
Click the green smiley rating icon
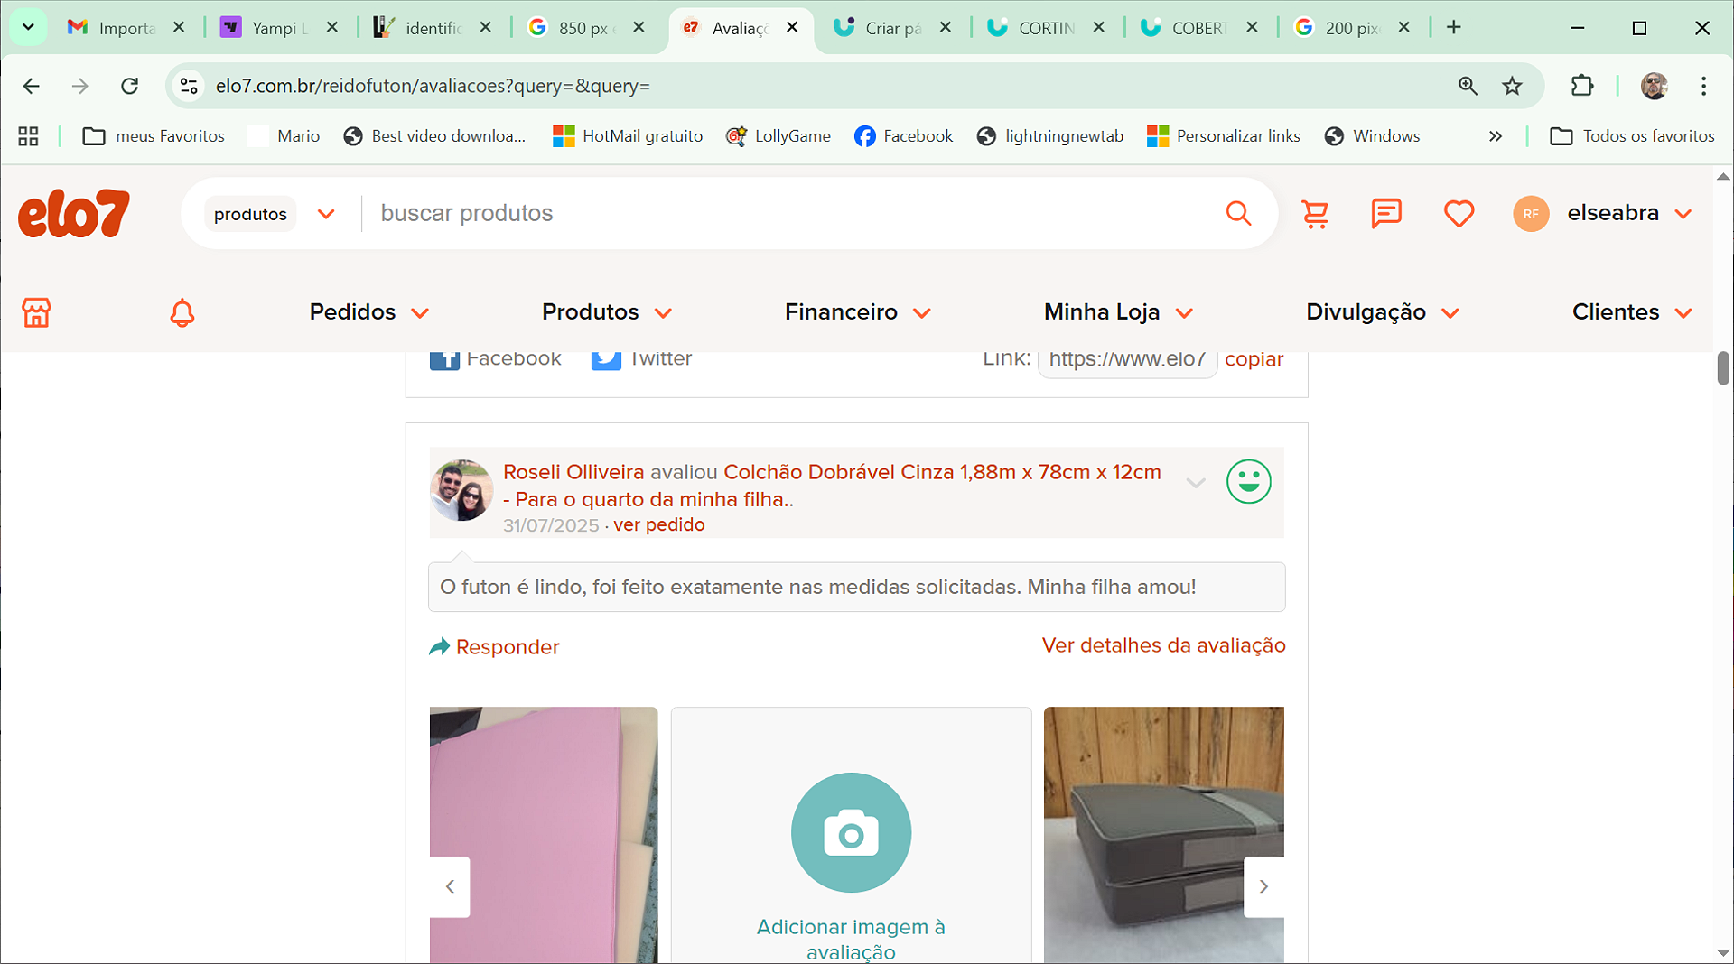click(1248, 481)
